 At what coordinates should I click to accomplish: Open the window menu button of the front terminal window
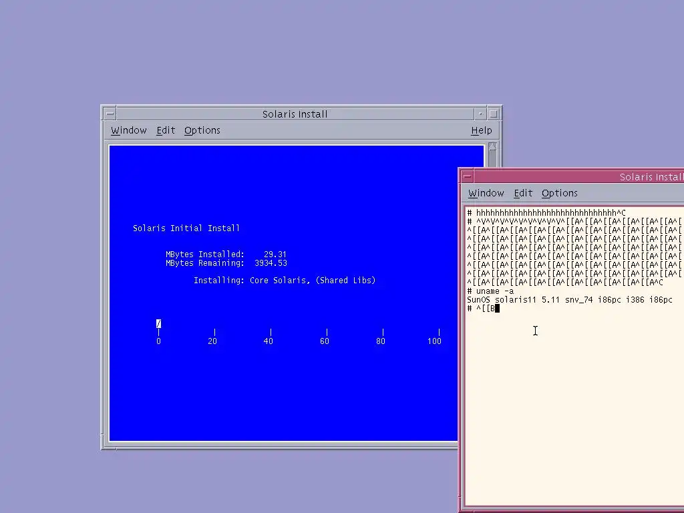point(467,177)
